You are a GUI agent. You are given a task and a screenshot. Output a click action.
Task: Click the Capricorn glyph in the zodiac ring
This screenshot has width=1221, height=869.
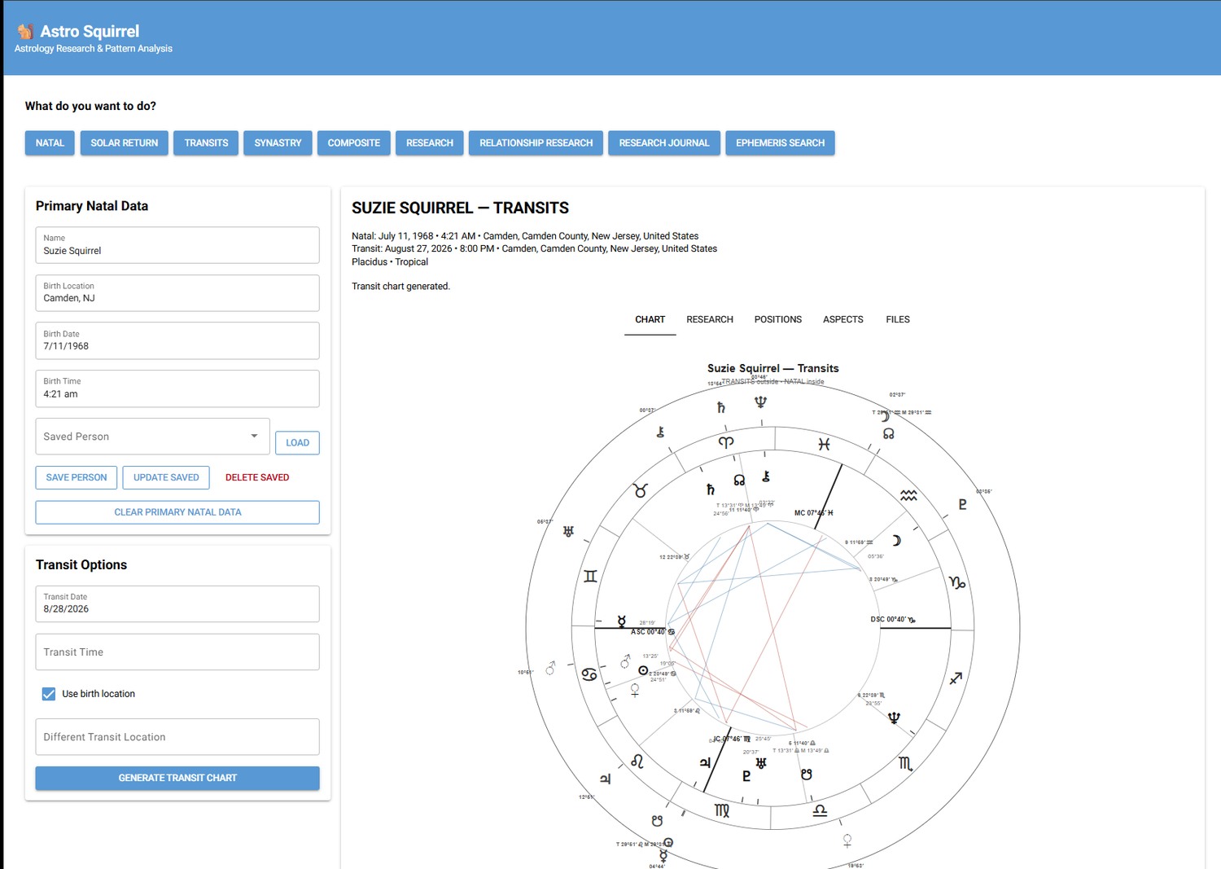(957, 582)
